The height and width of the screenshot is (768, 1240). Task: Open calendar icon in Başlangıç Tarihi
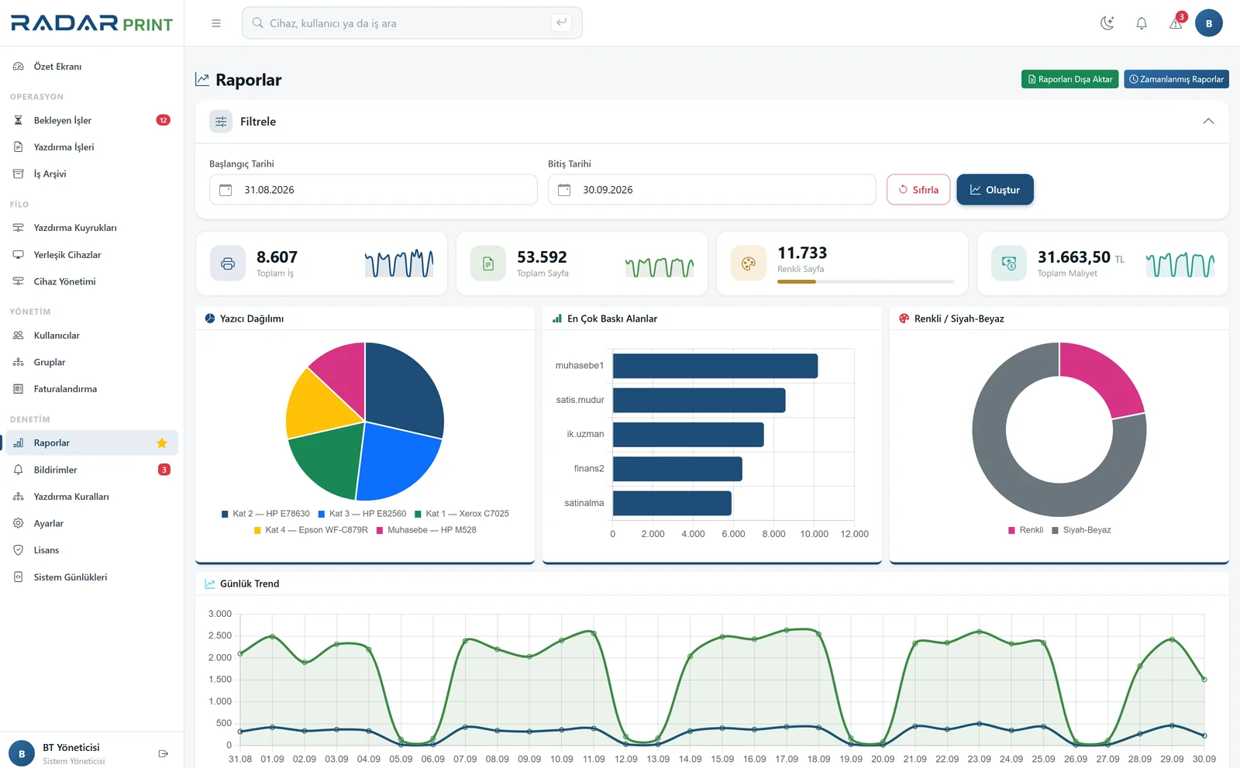tap(226, 190)
